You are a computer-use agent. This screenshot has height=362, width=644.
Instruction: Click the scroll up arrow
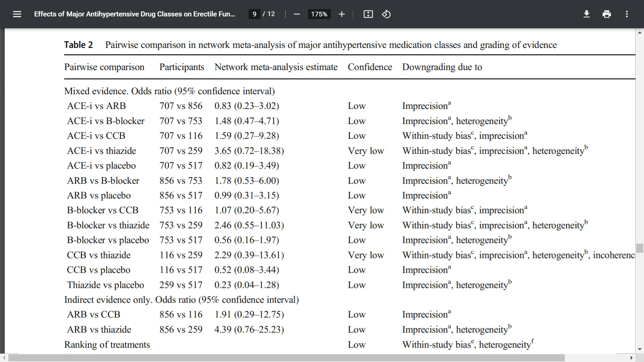pos(640,33)
